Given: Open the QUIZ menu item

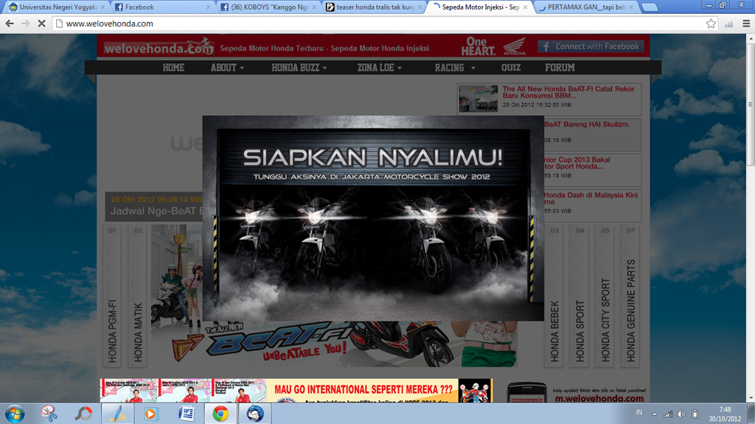Looking at the screenshot, I should pyautogui.click(x=511, y=67).
